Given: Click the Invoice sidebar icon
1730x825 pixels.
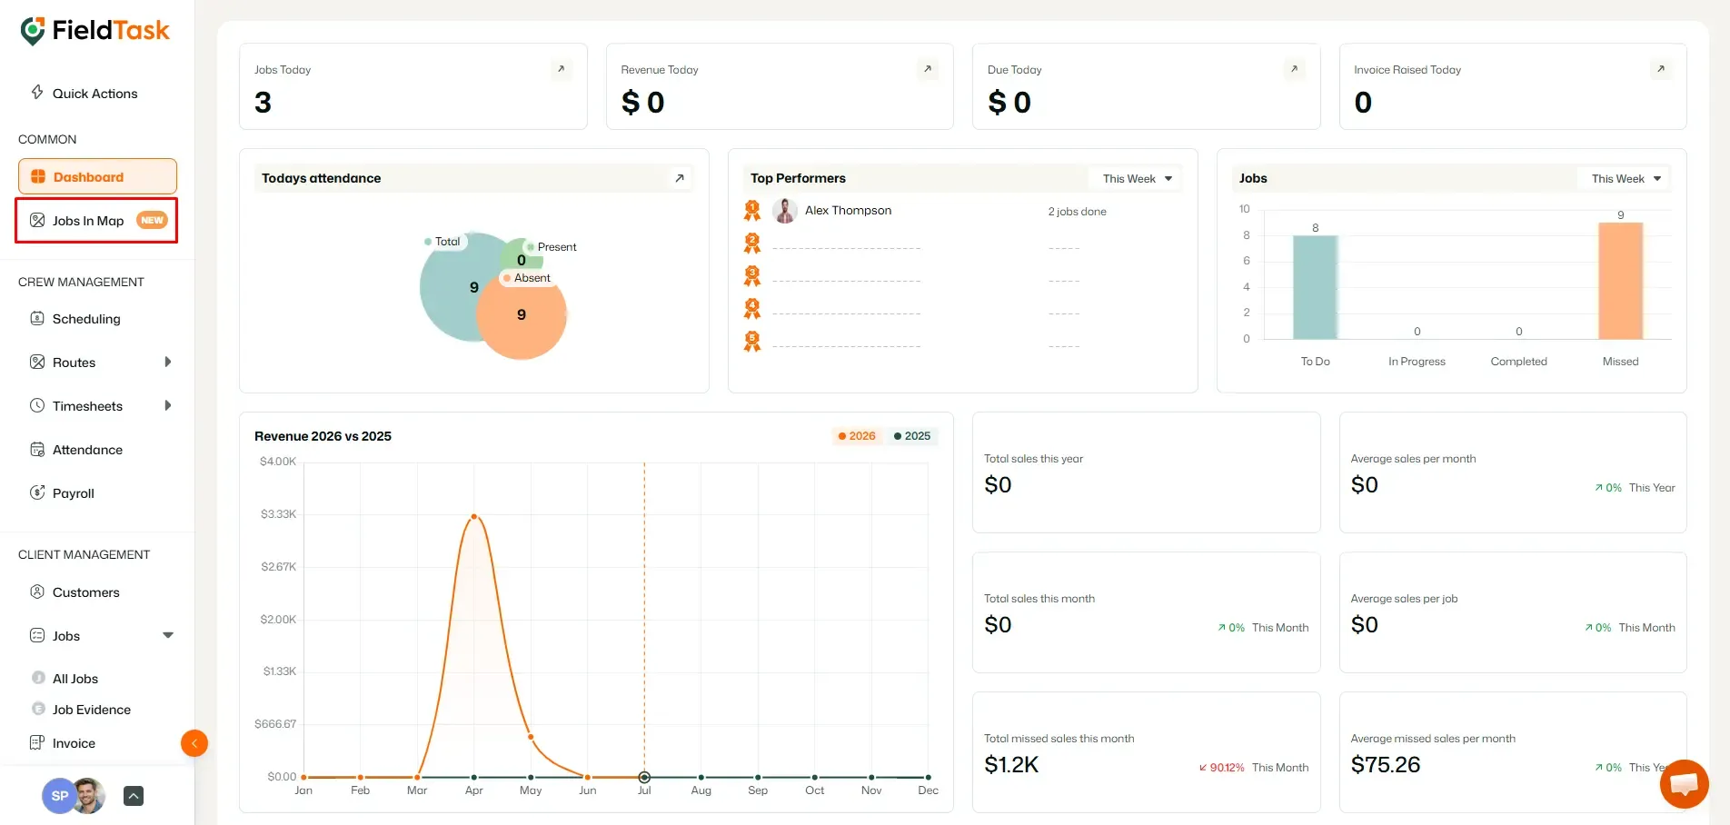Looking at the screenshot, I should [x=37, y=742].
